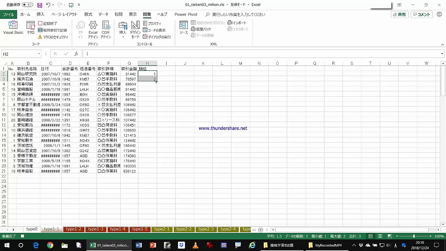Toggle the AutoSave switch
Image resolution: width=446 pixels, height=251 pixels.
point(27,5)
